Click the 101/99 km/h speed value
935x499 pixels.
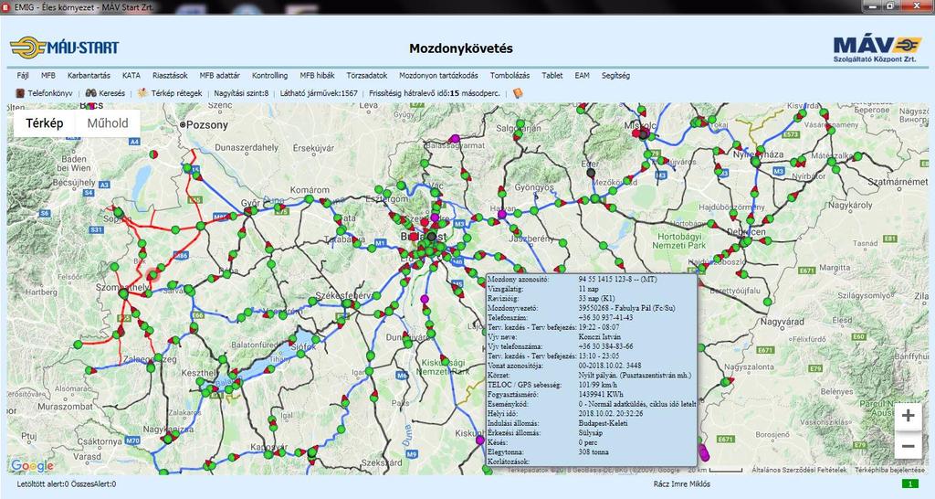[x=599, y=385]
